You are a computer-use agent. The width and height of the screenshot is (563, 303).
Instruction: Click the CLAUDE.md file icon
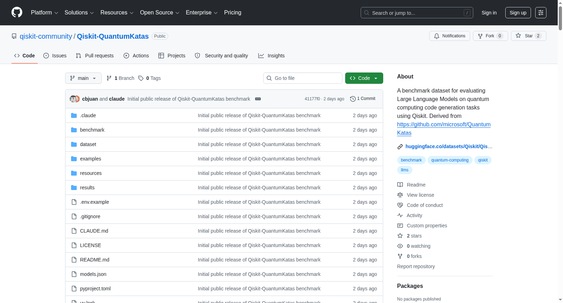coord(74,231)
